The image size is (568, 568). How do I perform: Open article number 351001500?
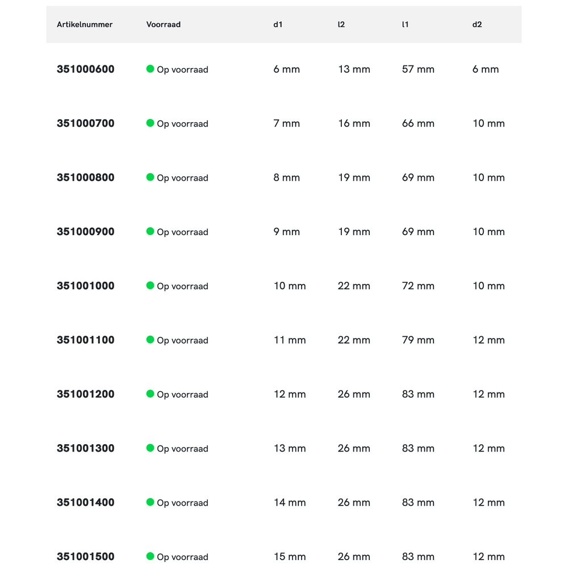tap(85, 557)
